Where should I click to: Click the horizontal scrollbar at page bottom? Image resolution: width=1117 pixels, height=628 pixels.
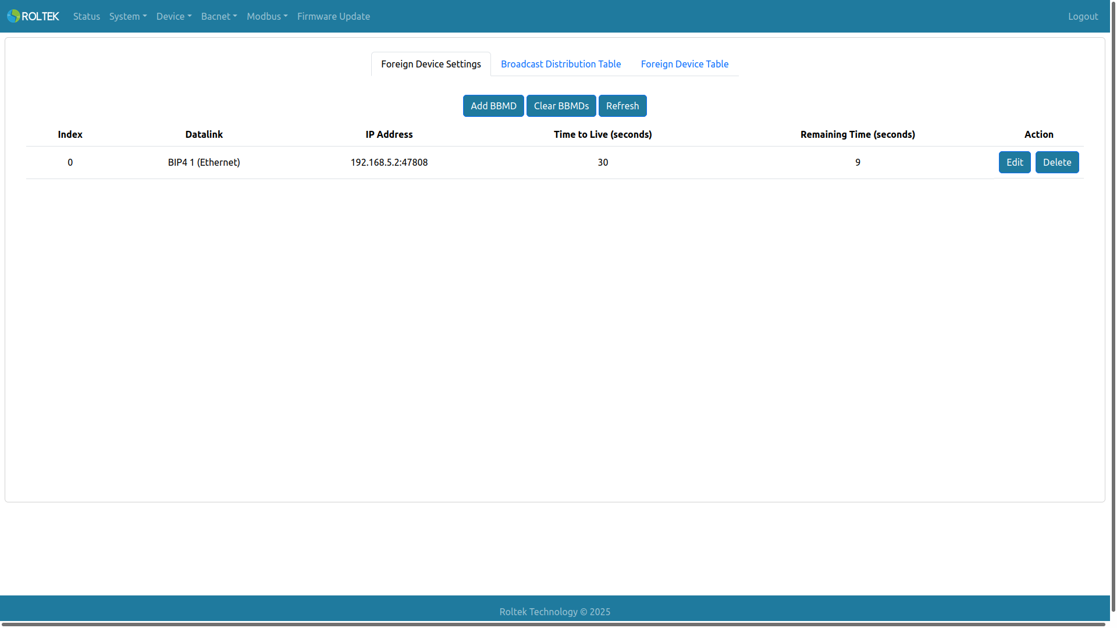point(553,625)
